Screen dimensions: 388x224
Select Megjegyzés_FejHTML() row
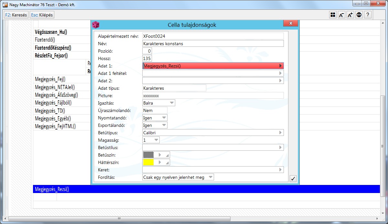(x=55, y=126)
